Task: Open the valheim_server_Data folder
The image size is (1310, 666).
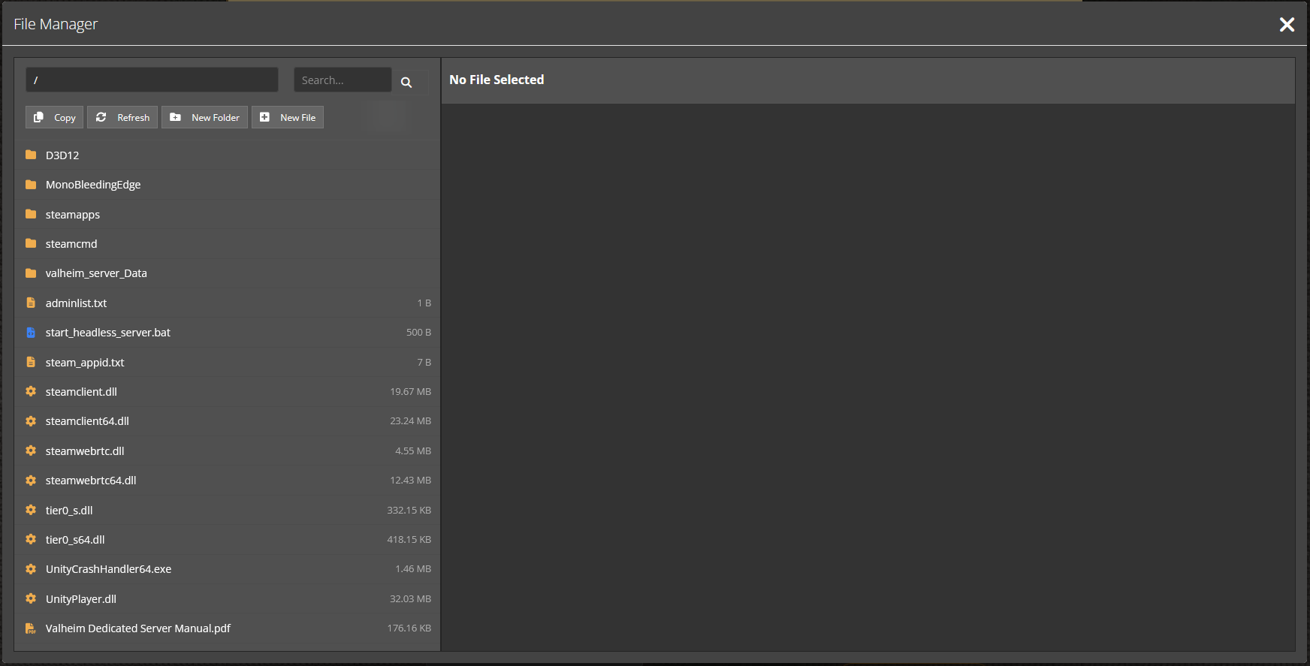Action: [x=96, y=273]
